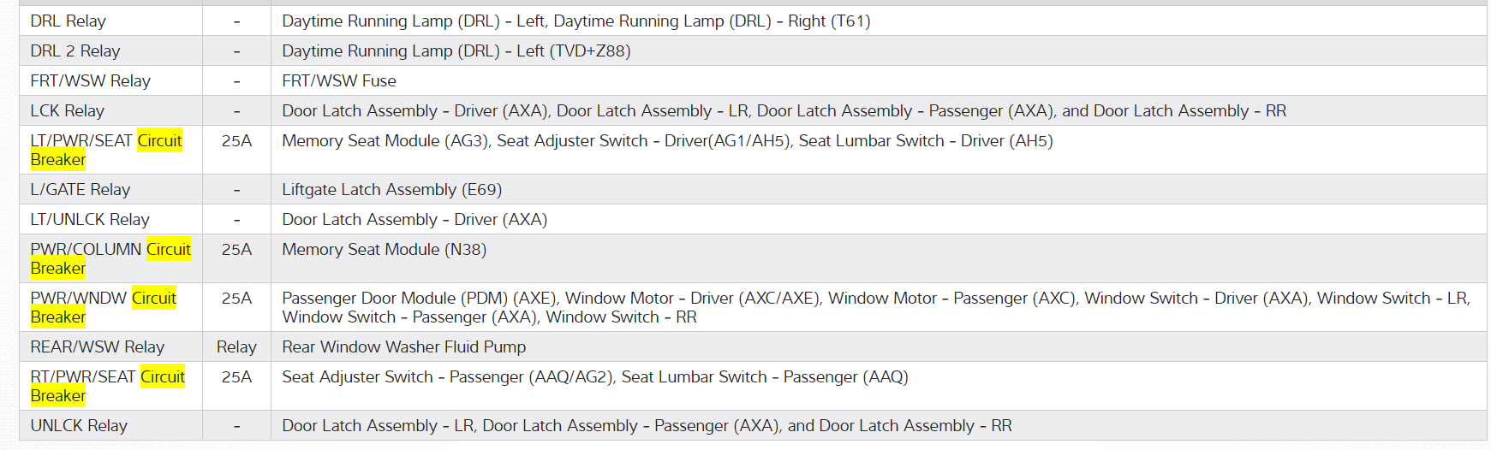Screen dimensions: 1491x450
Task: Click the "LCK Relay" row label
Action: [68, 111]
